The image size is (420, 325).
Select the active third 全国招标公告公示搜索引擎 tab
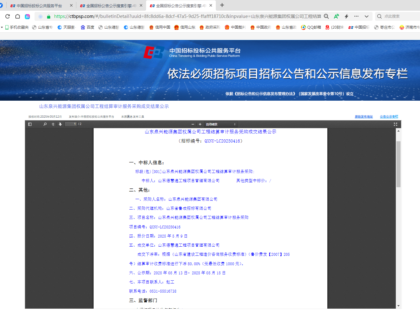coord(178,6)
